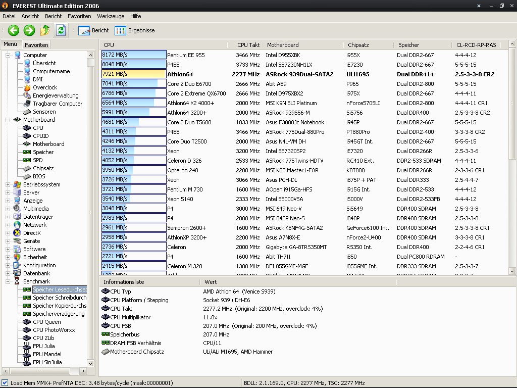Open the Ansicht menu
The image size is (517, 388).
(30, 16)
